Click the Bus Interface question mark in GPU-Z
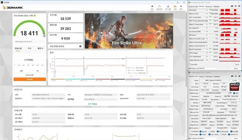242x140 pixels. tap(239, 100)
